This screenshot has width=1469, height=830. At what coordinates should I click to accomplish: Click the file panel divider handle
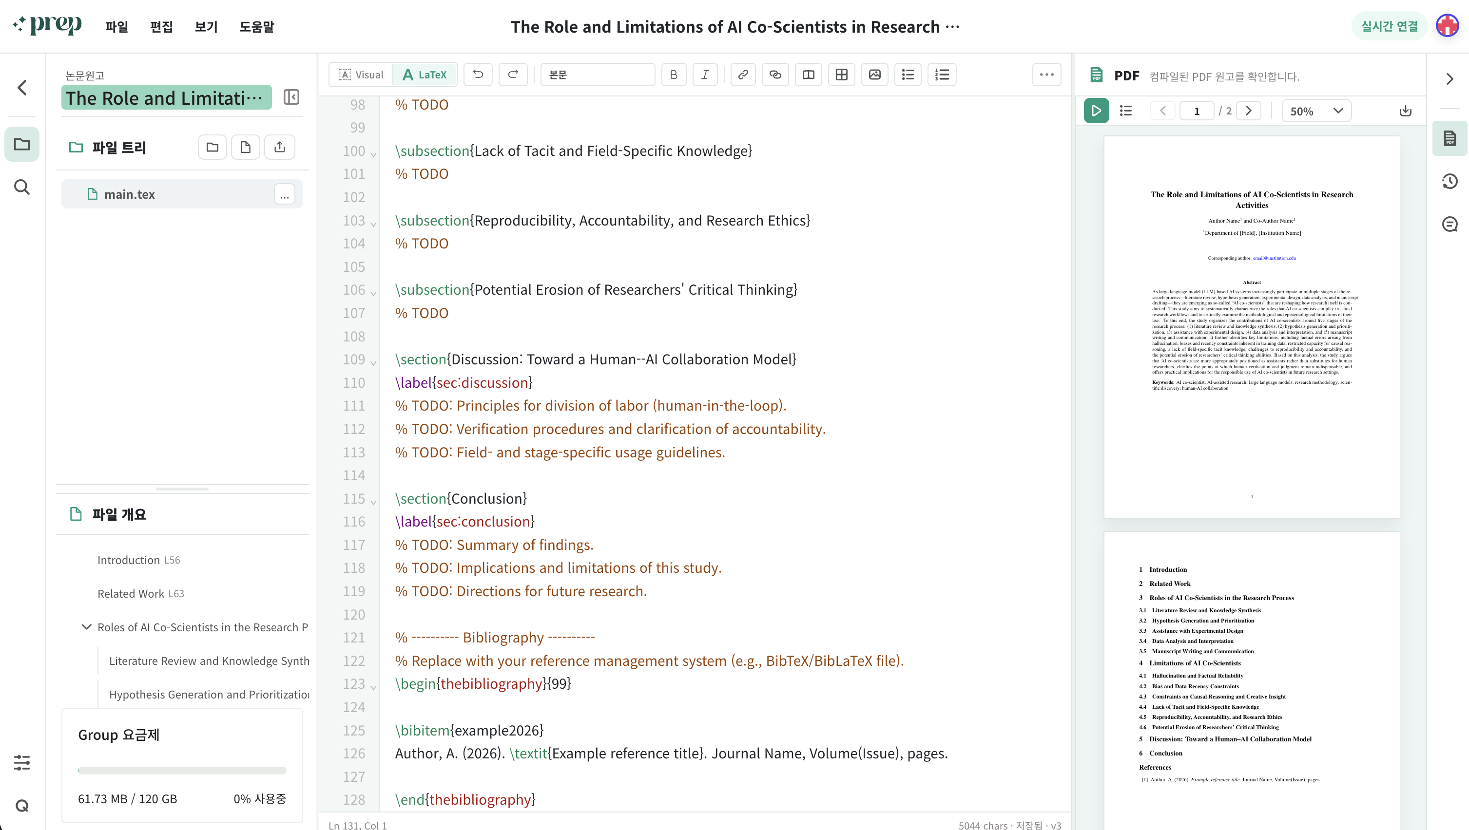pyautogui.click(x=182, y=489)
